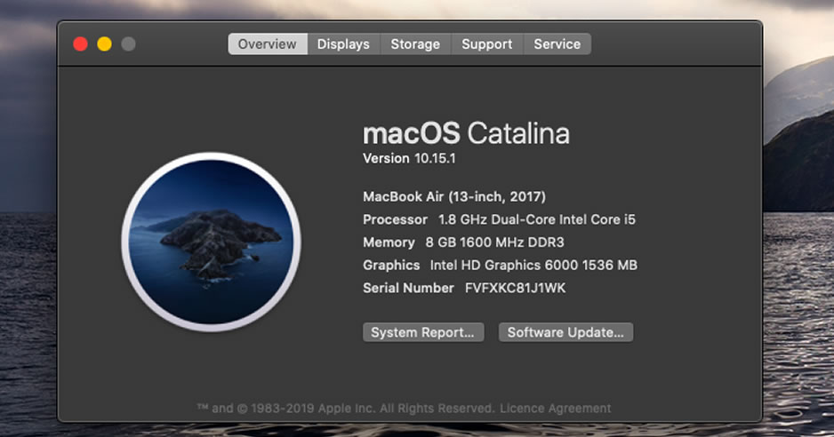
Task: Click the Version 10.15.1 text
Action: click(x=409, y=158)
